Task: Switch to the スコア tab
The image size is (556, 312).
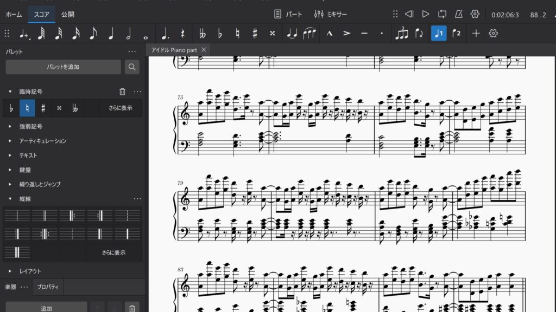Action: point(41,15)
